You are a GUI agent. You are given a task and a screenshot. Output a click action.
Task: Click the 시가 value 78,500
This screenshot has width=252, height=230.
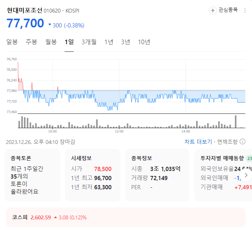click(103, 169)
